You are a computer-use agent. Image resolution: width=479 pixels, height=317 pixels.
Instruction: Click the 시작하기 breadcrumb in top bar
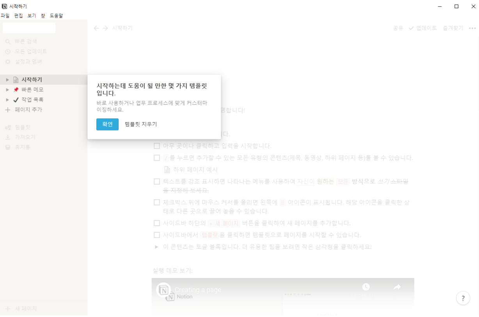tap(122, 28)
